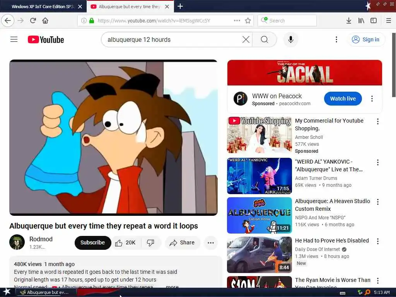Open the YouTube Shopping commercial thumbnail
The height and width of the screenshot is (297, 396).
coord(259,135)
